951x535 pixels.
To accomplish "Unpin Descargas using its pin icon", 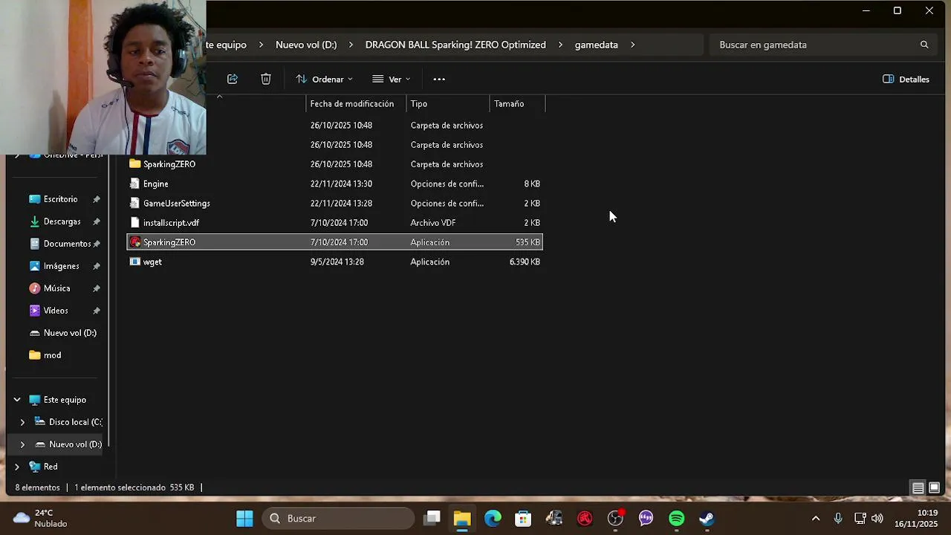I will tap(97, 222).
